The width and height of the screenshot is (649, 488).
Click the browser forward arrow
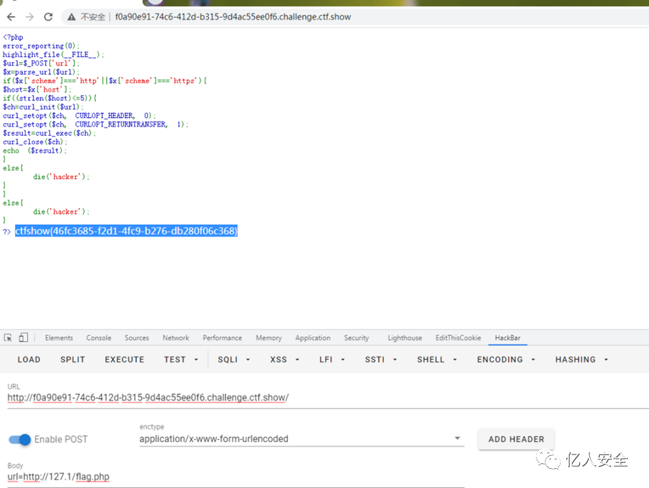click(x=29, y=17)
